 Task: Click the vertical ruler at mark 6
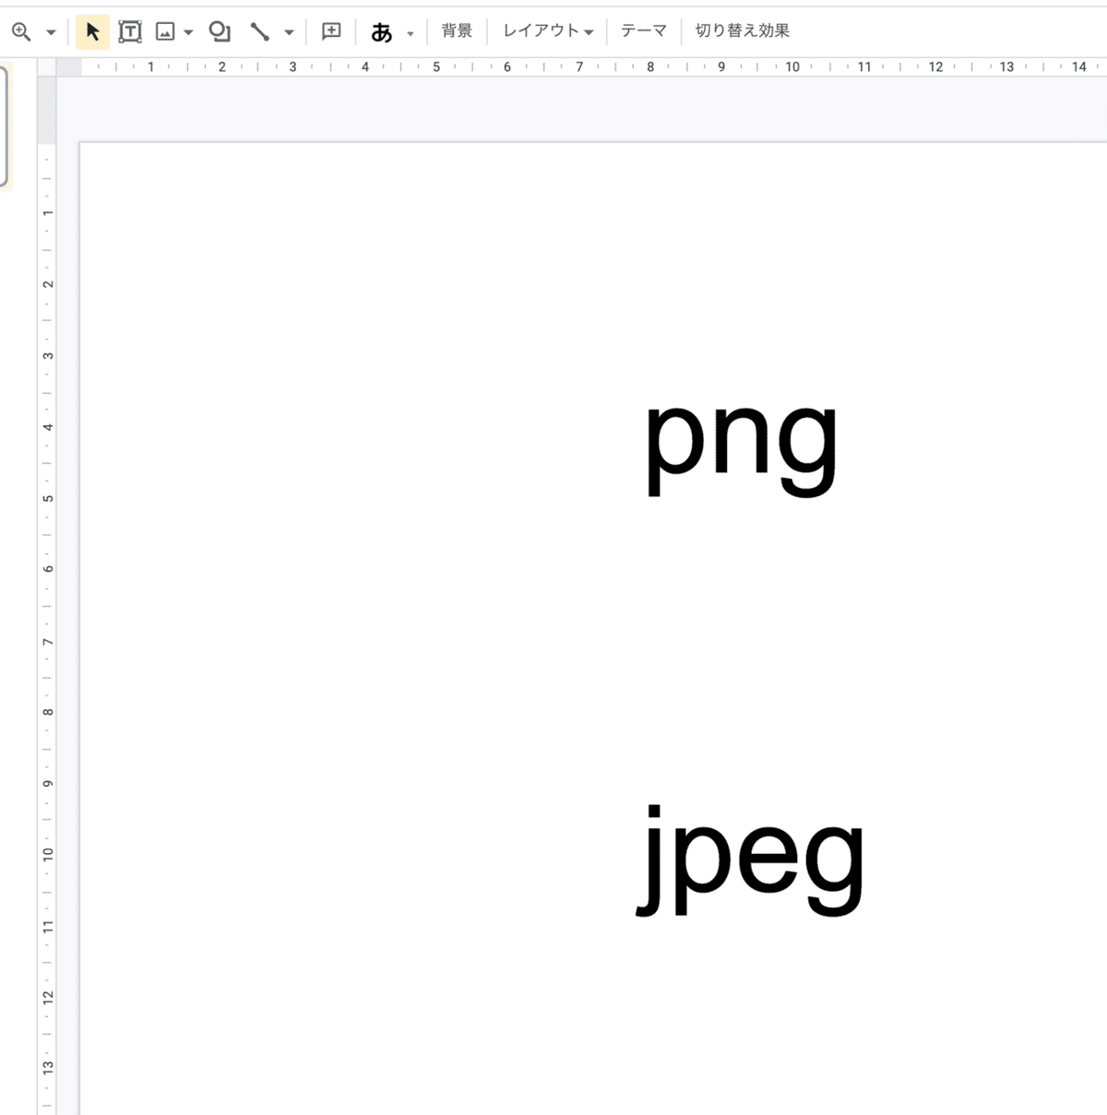(x=47, y=569)
